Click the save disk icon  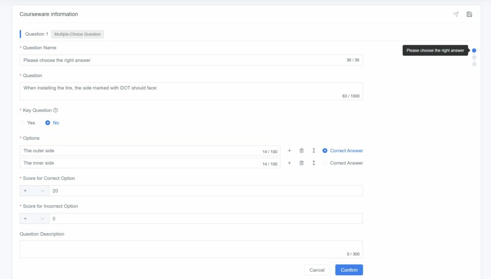(x=469, y=14)
